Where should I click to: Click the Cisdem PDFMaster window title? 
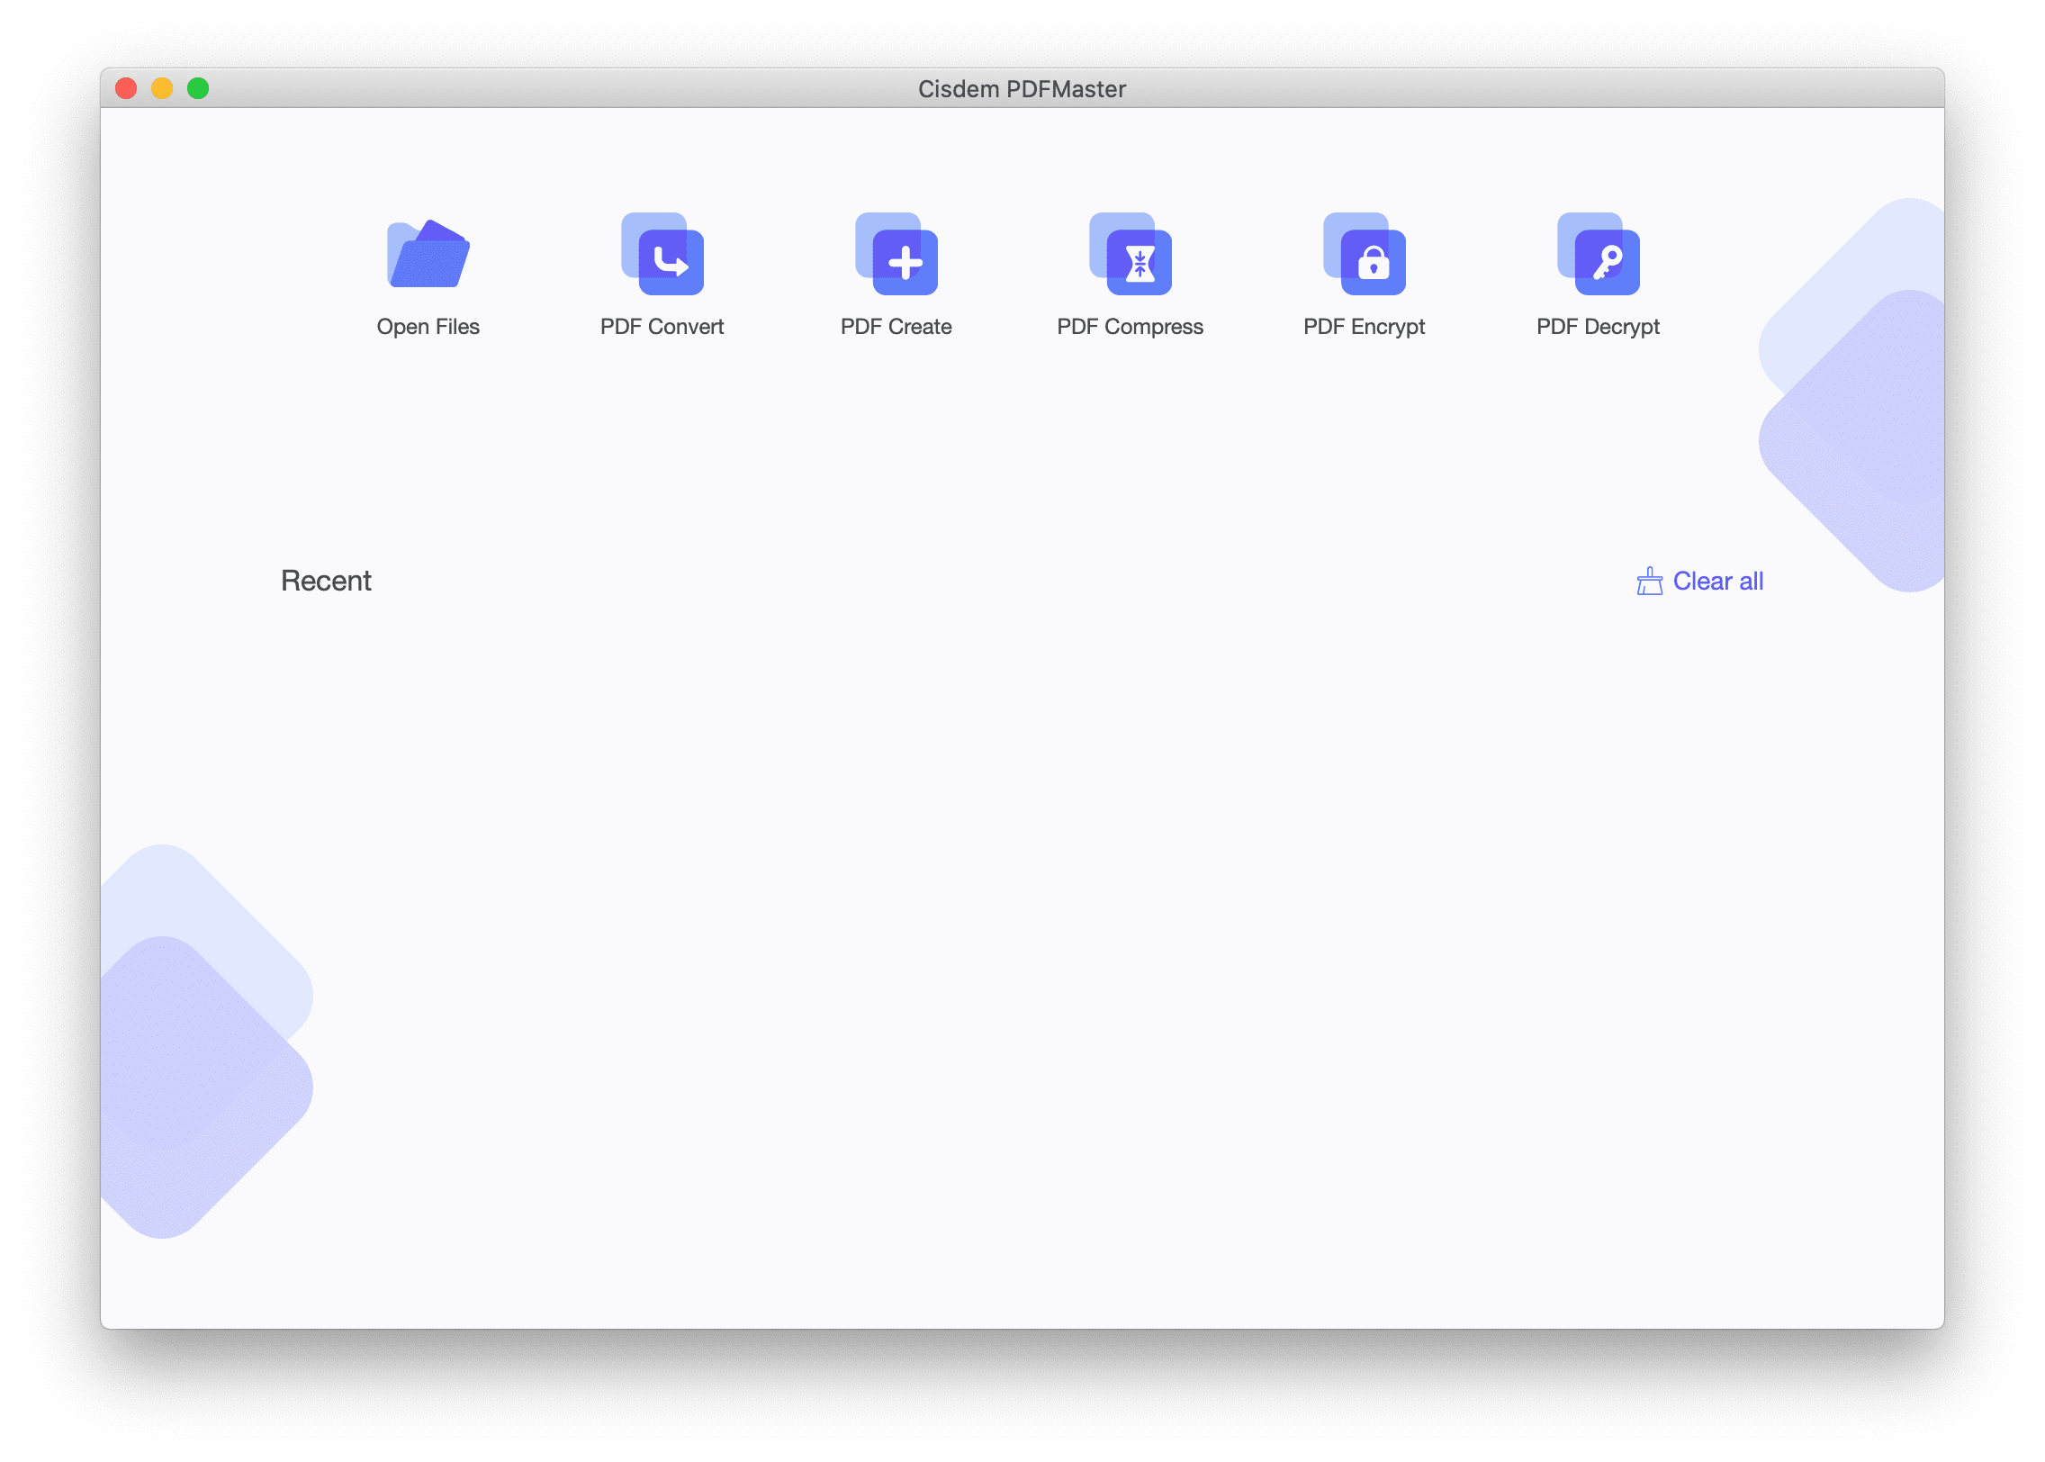click(x=1022, y=89)
